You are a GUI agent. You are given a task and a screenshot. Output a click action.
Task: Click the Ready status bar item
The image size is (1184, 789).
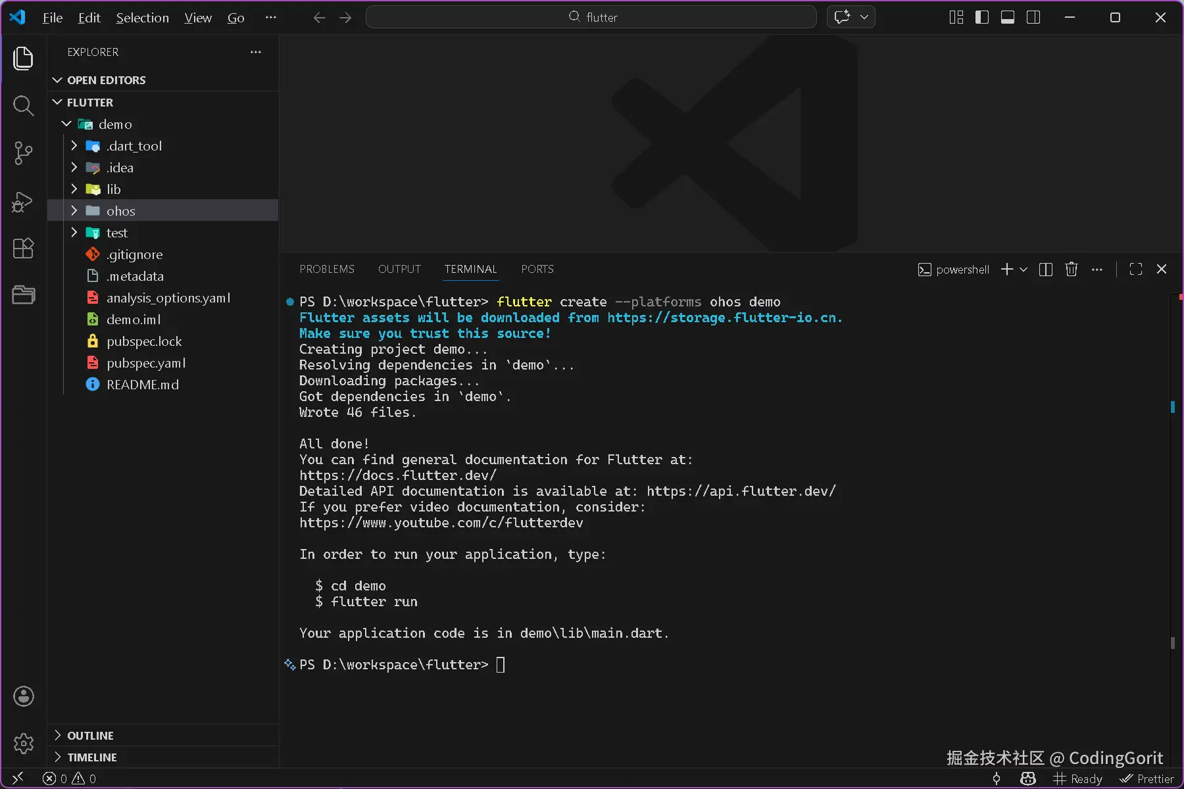click(x=1078, y=778)
